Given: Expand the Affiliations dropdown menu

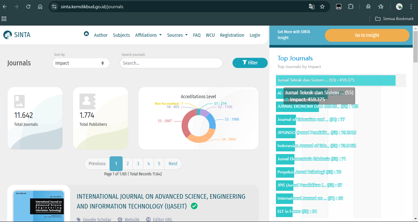Looking at the screenshot, I should pyautogui.click(x=148, y=35).
